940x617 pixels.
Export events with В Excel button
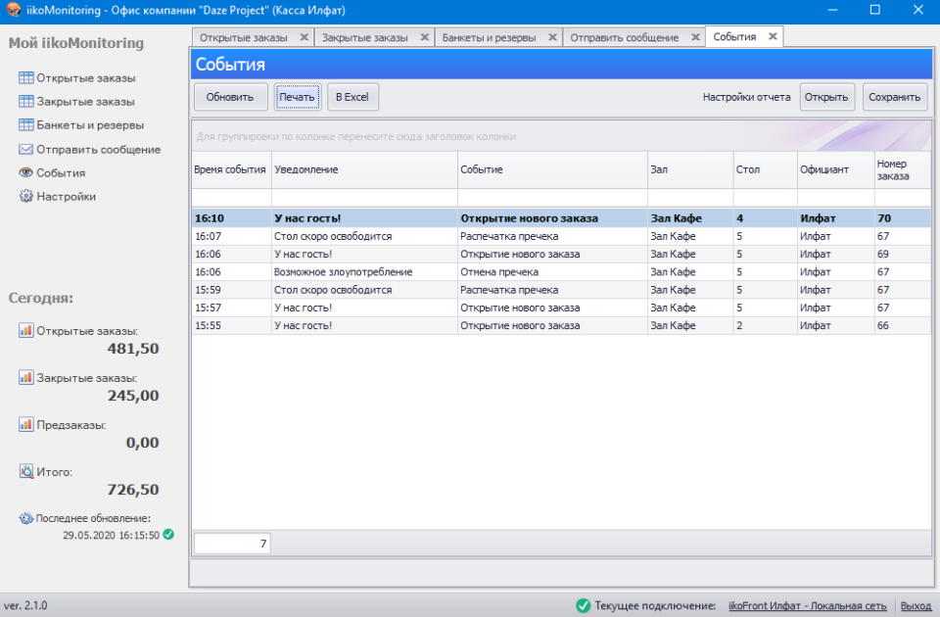click(x=352, y=97)
